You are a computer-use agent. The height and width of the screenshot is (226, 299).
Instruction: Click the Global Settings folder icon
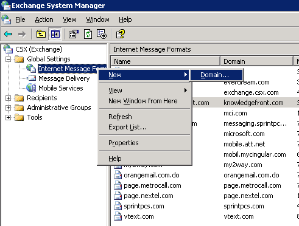[x=19, y=59]
